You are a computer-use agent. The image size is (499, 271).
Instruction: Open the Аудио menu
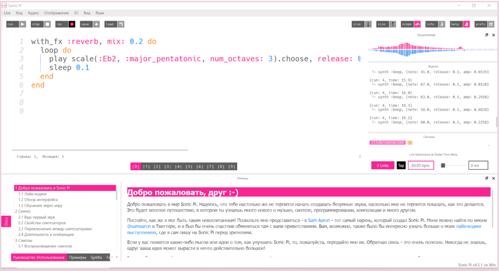33,13
